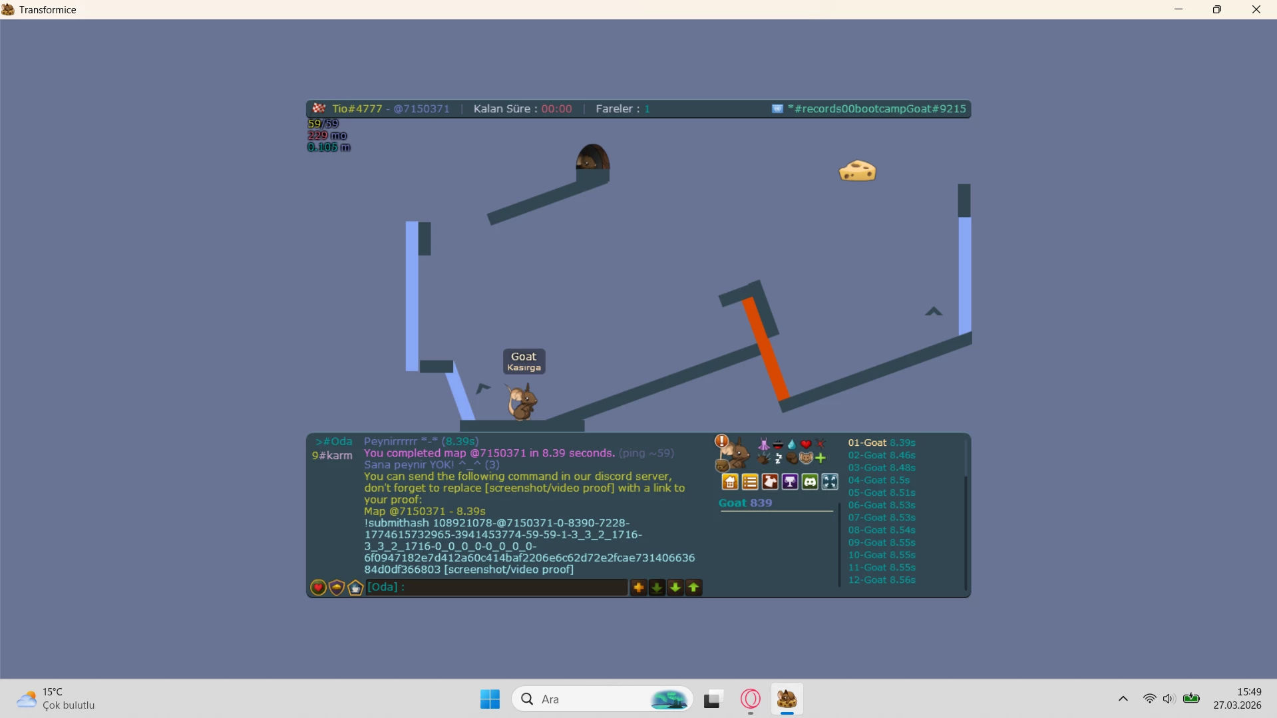Open the house (tribe house) button
Image resolution: width=1277 pixels, height=718 pixels.
pos(730,482)
